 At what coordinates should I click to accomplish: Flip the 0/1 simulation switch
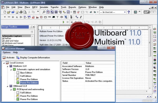coord(147,12)
